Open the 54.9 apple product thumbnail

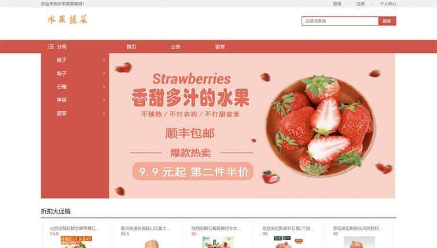click(76, 242)
